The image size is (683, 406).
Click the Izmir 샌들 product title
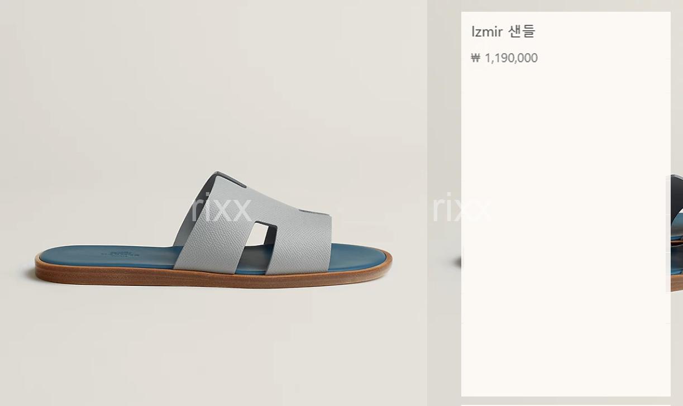(x=503, y=32)
